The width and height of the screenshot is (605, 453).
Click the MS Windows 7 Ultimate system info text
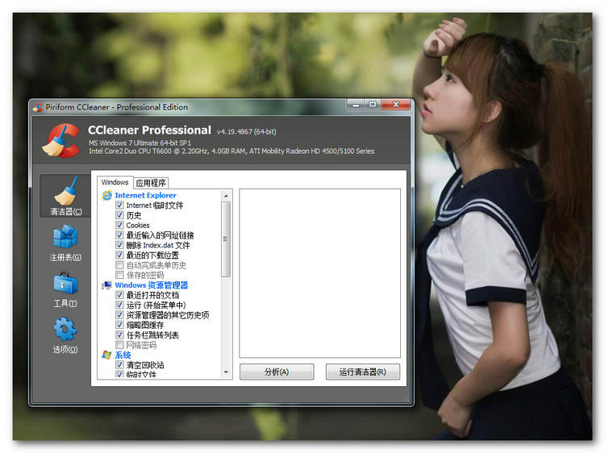pyautogui.click(x=140, y=143)
